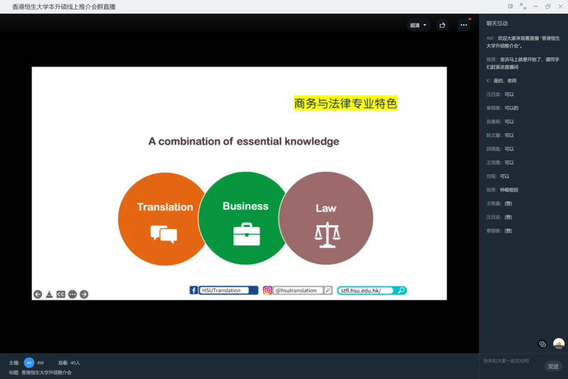568x379 pixels.
Task: Go to previous slide with left arrow
Action: (x=38, y=294)
